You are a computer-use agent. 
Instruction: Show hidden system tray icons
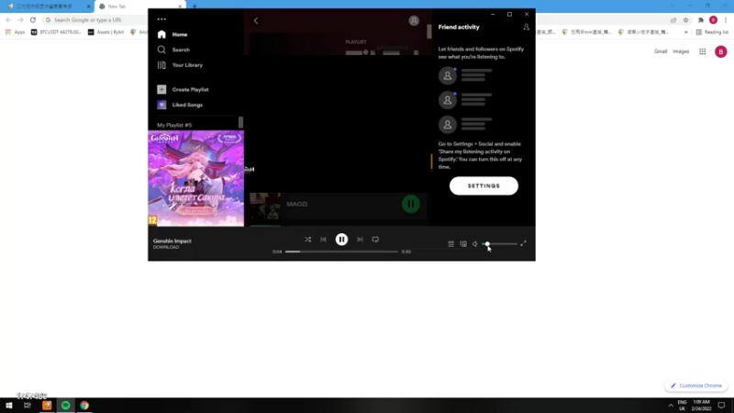tap(671, 406)
